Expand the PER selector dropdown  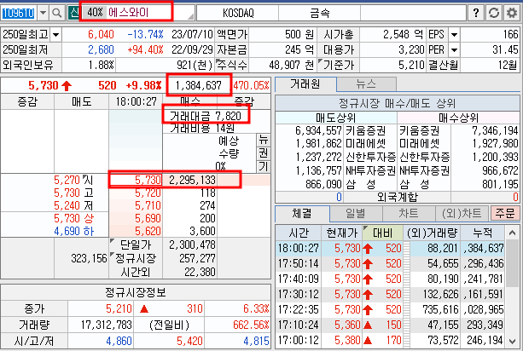[454, 50]
